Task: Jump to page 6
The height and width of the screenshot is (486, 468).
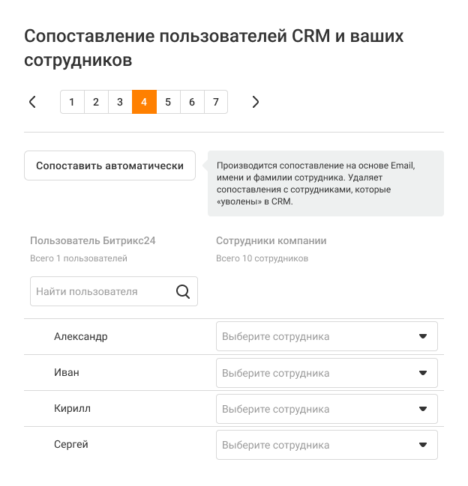Action: [192, 102]
